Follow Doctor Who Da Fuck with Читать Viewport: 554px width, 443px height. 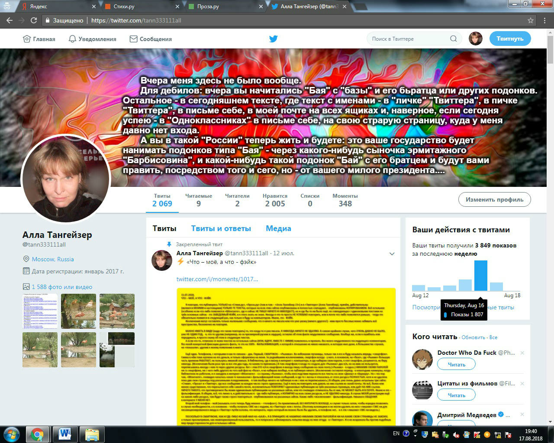(456, 365)
